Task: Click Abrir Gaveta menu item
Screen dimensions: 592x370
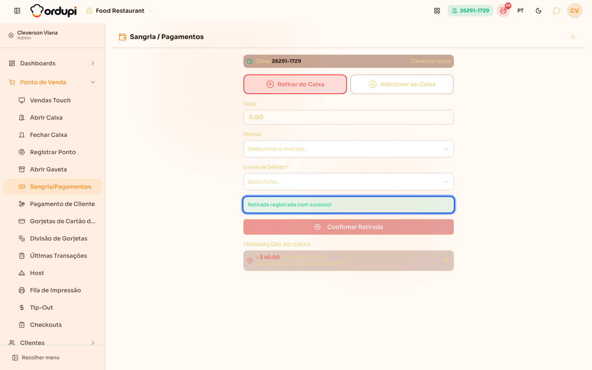Action: (52, 169)
